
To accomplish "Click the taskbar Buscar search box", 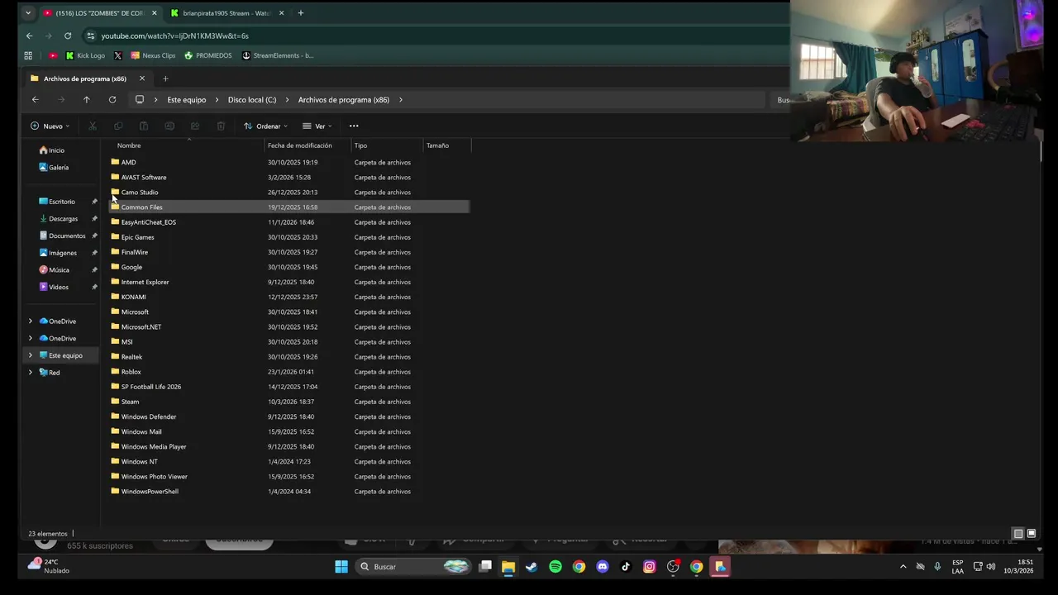I will [413, 567].
